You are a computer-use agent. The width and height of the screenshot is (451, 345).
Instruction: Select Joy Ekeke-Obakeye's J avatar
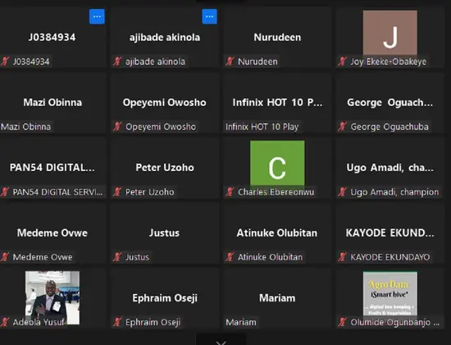click(x=390, y=33)
